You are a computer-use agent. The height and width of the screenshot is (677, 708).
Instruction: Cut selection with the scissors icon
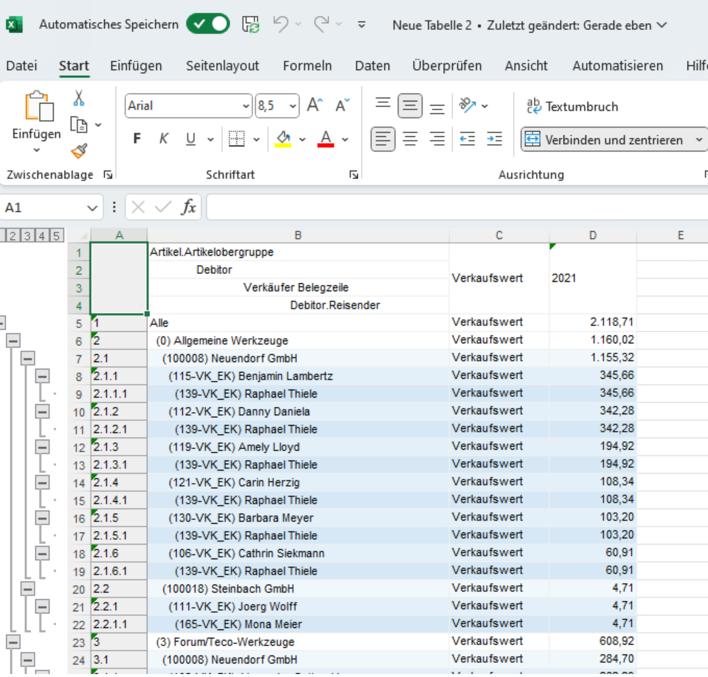pos(79,98)
